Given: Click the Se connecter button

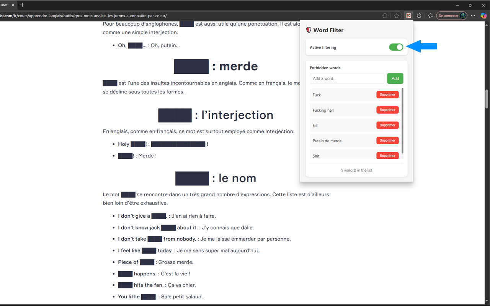Looking at the screenshot, I should click(449, 16).
